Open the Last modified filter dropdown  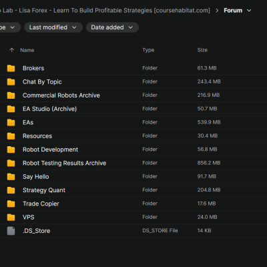[53, 27]
